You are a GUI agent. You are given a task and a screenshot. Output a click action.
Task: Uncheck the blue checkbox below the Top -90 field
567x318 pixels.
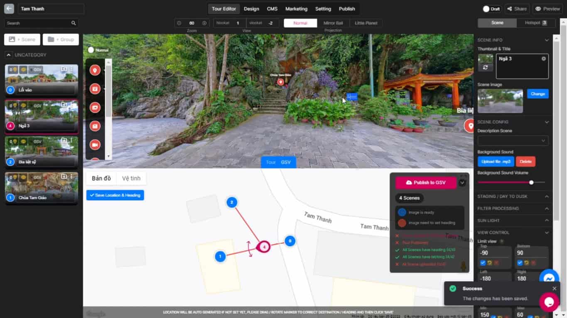[x=482, y=262]
